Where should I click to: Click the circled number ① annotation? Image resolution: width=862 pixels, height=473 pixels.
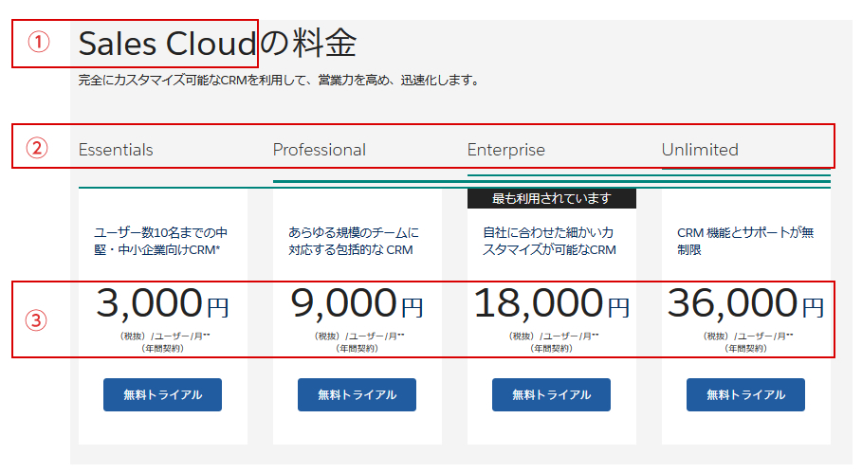click(x=37, y=44)
